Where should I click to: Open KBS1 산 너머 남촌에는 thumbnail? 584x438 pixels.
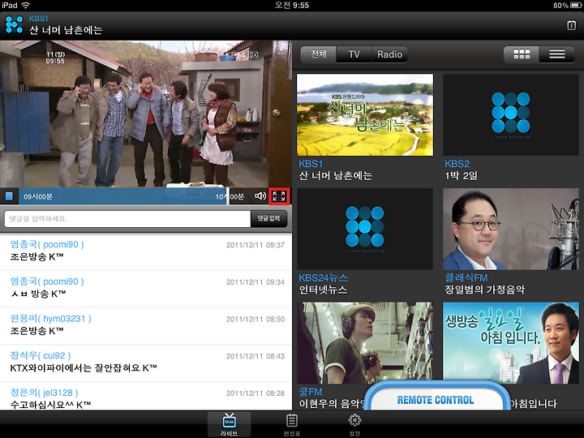tap(365, 114)
